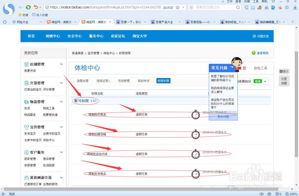Open the 收藏 favorites star
The width and height of the screenshot is (299, 196).
click(x=23, y=15)
